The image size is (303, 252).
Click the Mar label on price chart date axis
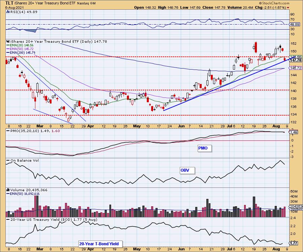40,126
